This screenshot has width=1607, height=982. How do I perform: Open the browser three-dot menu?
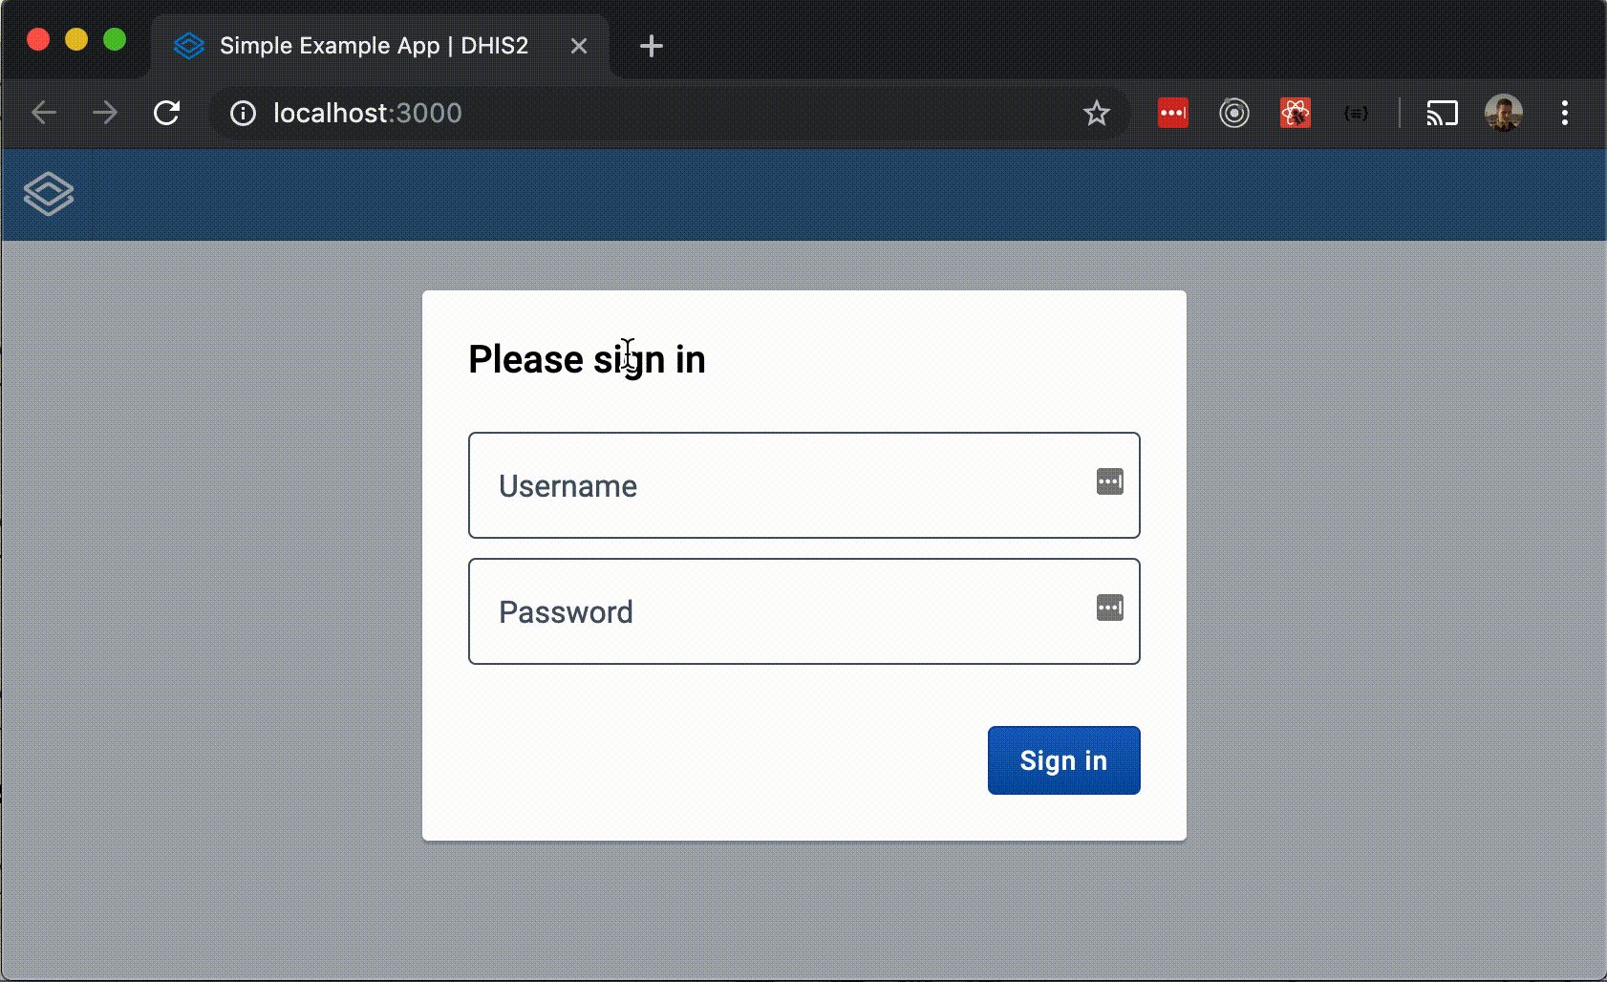(1566, 113)
